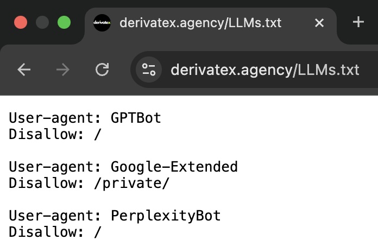The image size is (378, 252).
Task: Close window using the red button
Action: coord(21,22)
